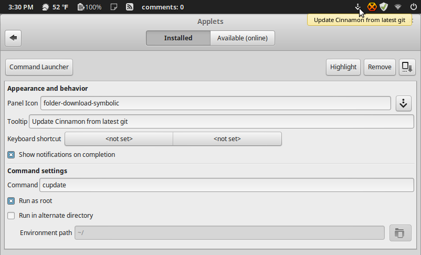
Task: Click the Remove button
Action: point(380,67)
